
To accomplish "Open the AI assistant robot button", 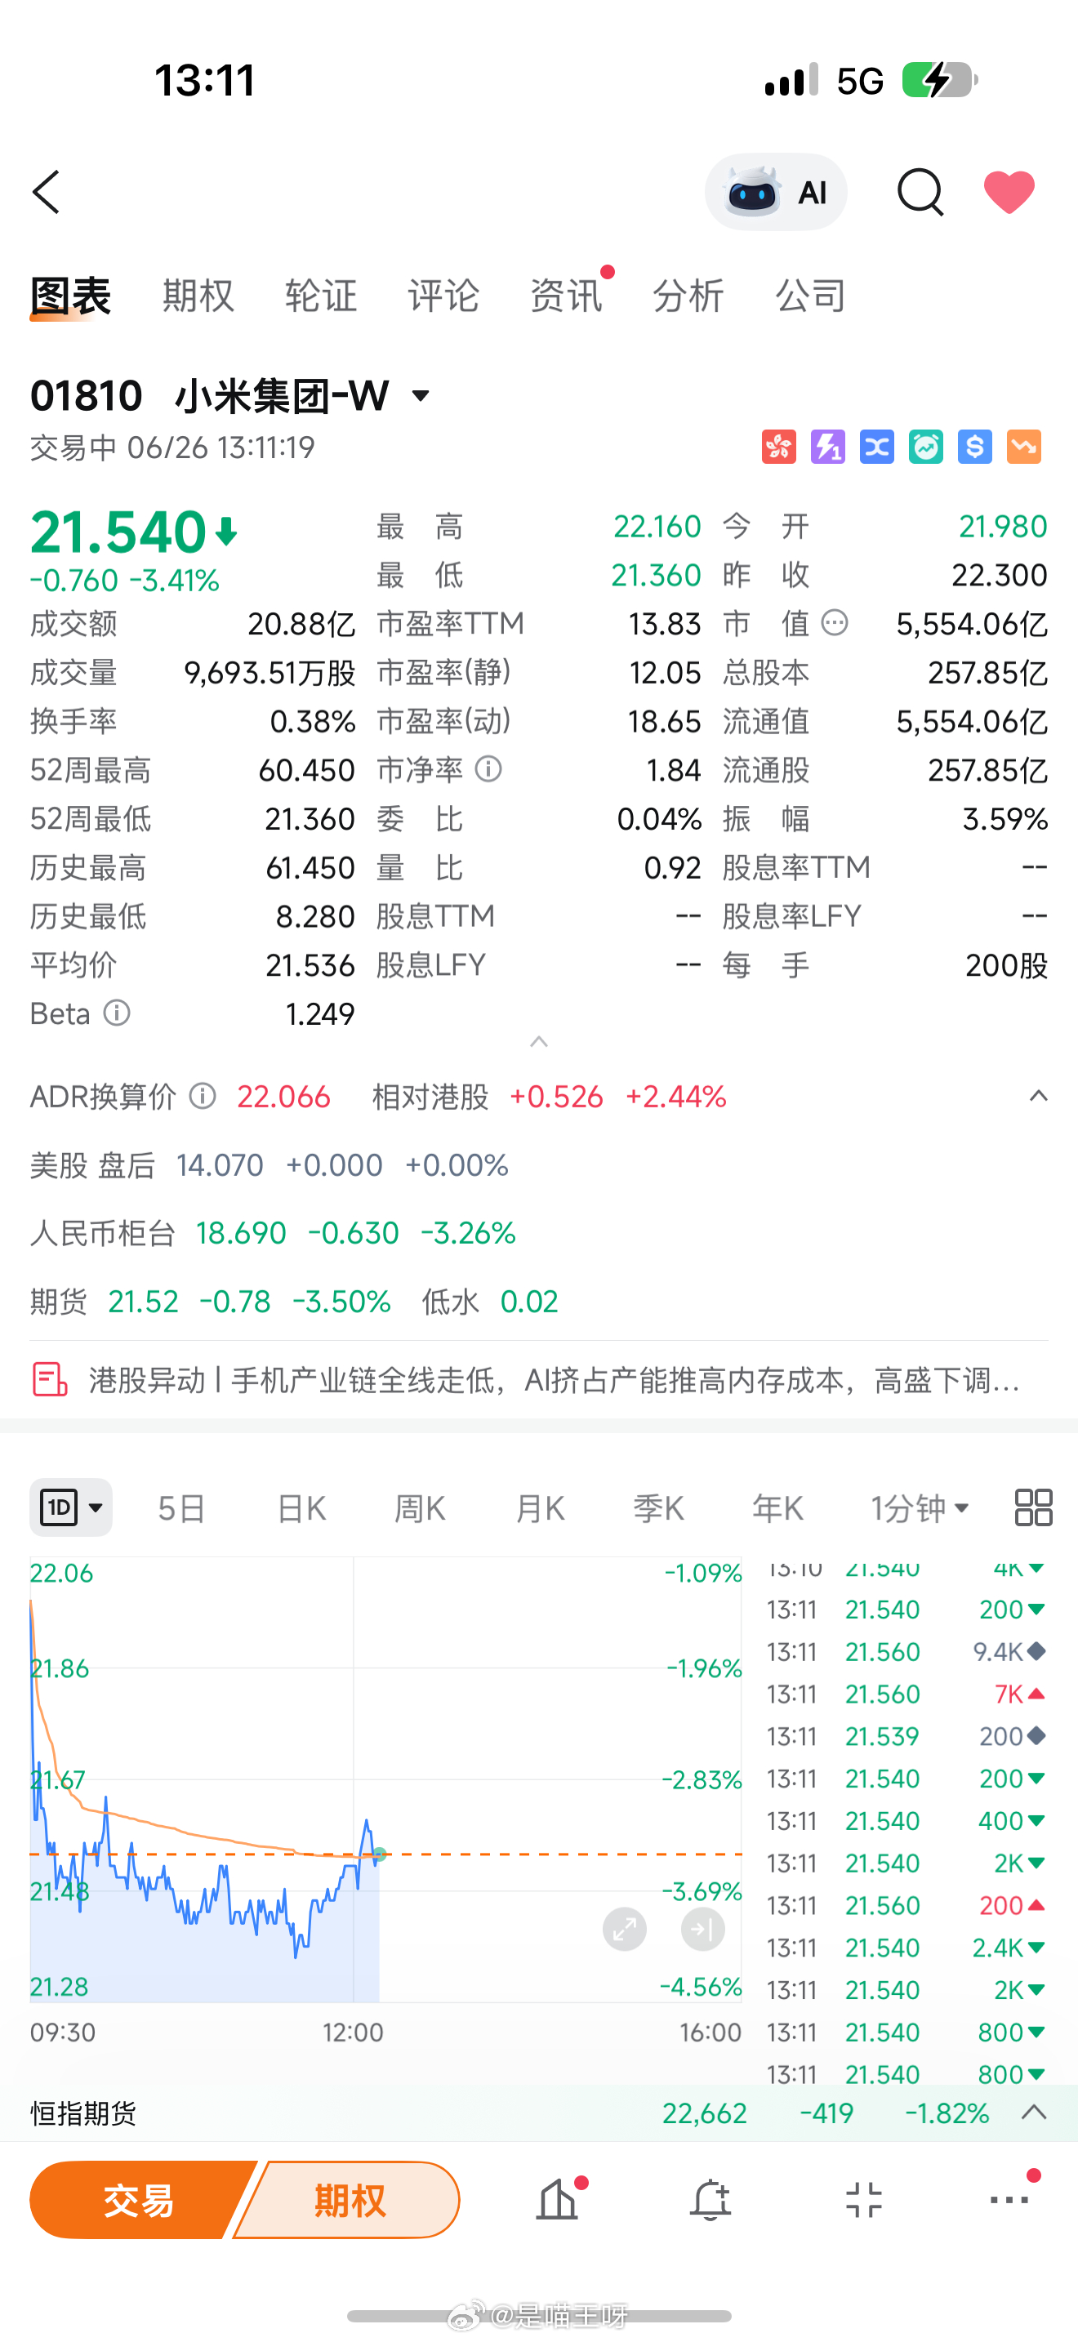I will 775,192.
